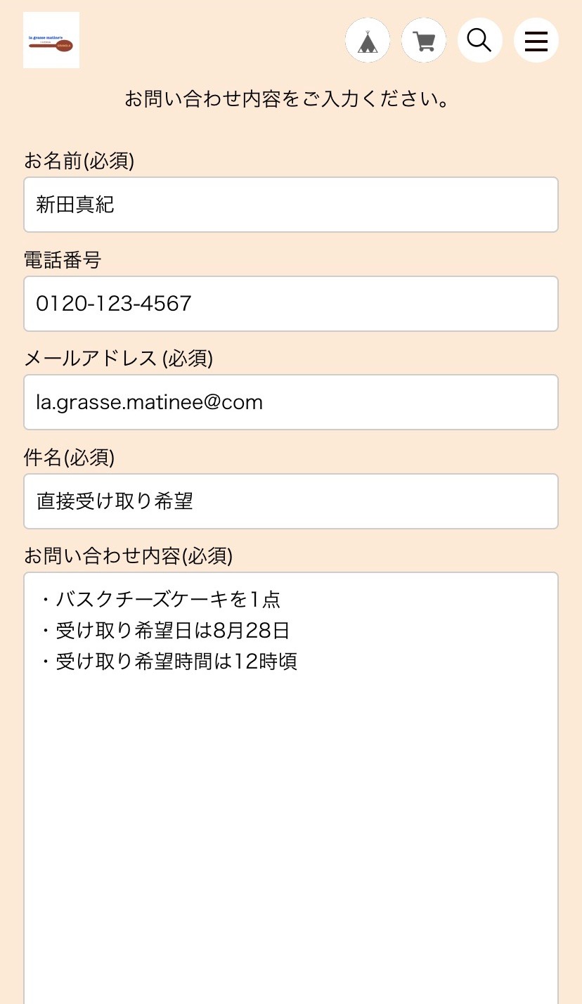Click the メールアドレス (必須) label
Screen dimensions: 582x1004
118,359
